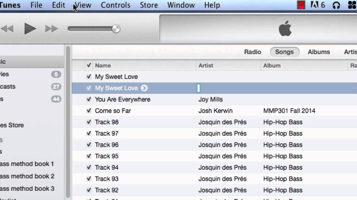Click the red filmstrip menu bar icon
Viewport: 357px width, 200px height.
pyautogui.click(x=301, y=5)
